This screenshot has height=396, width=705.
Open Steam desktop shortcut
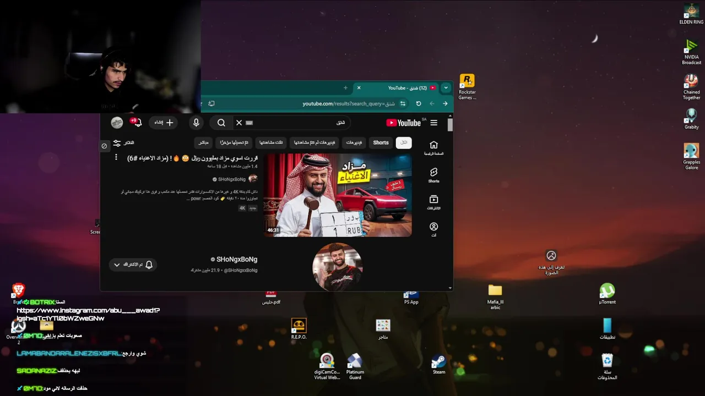tap(439, 364)
